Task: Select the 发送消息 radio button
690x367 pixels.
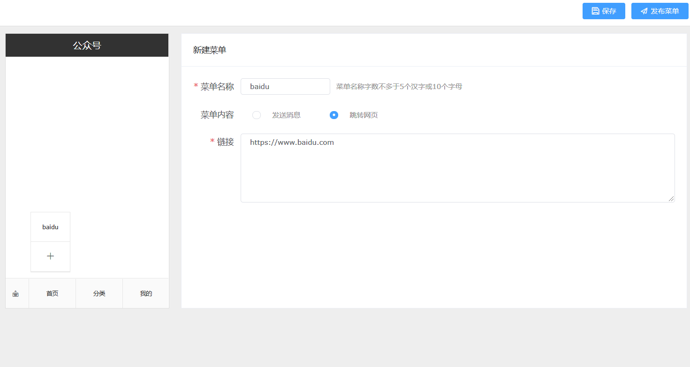Action: 257,115
